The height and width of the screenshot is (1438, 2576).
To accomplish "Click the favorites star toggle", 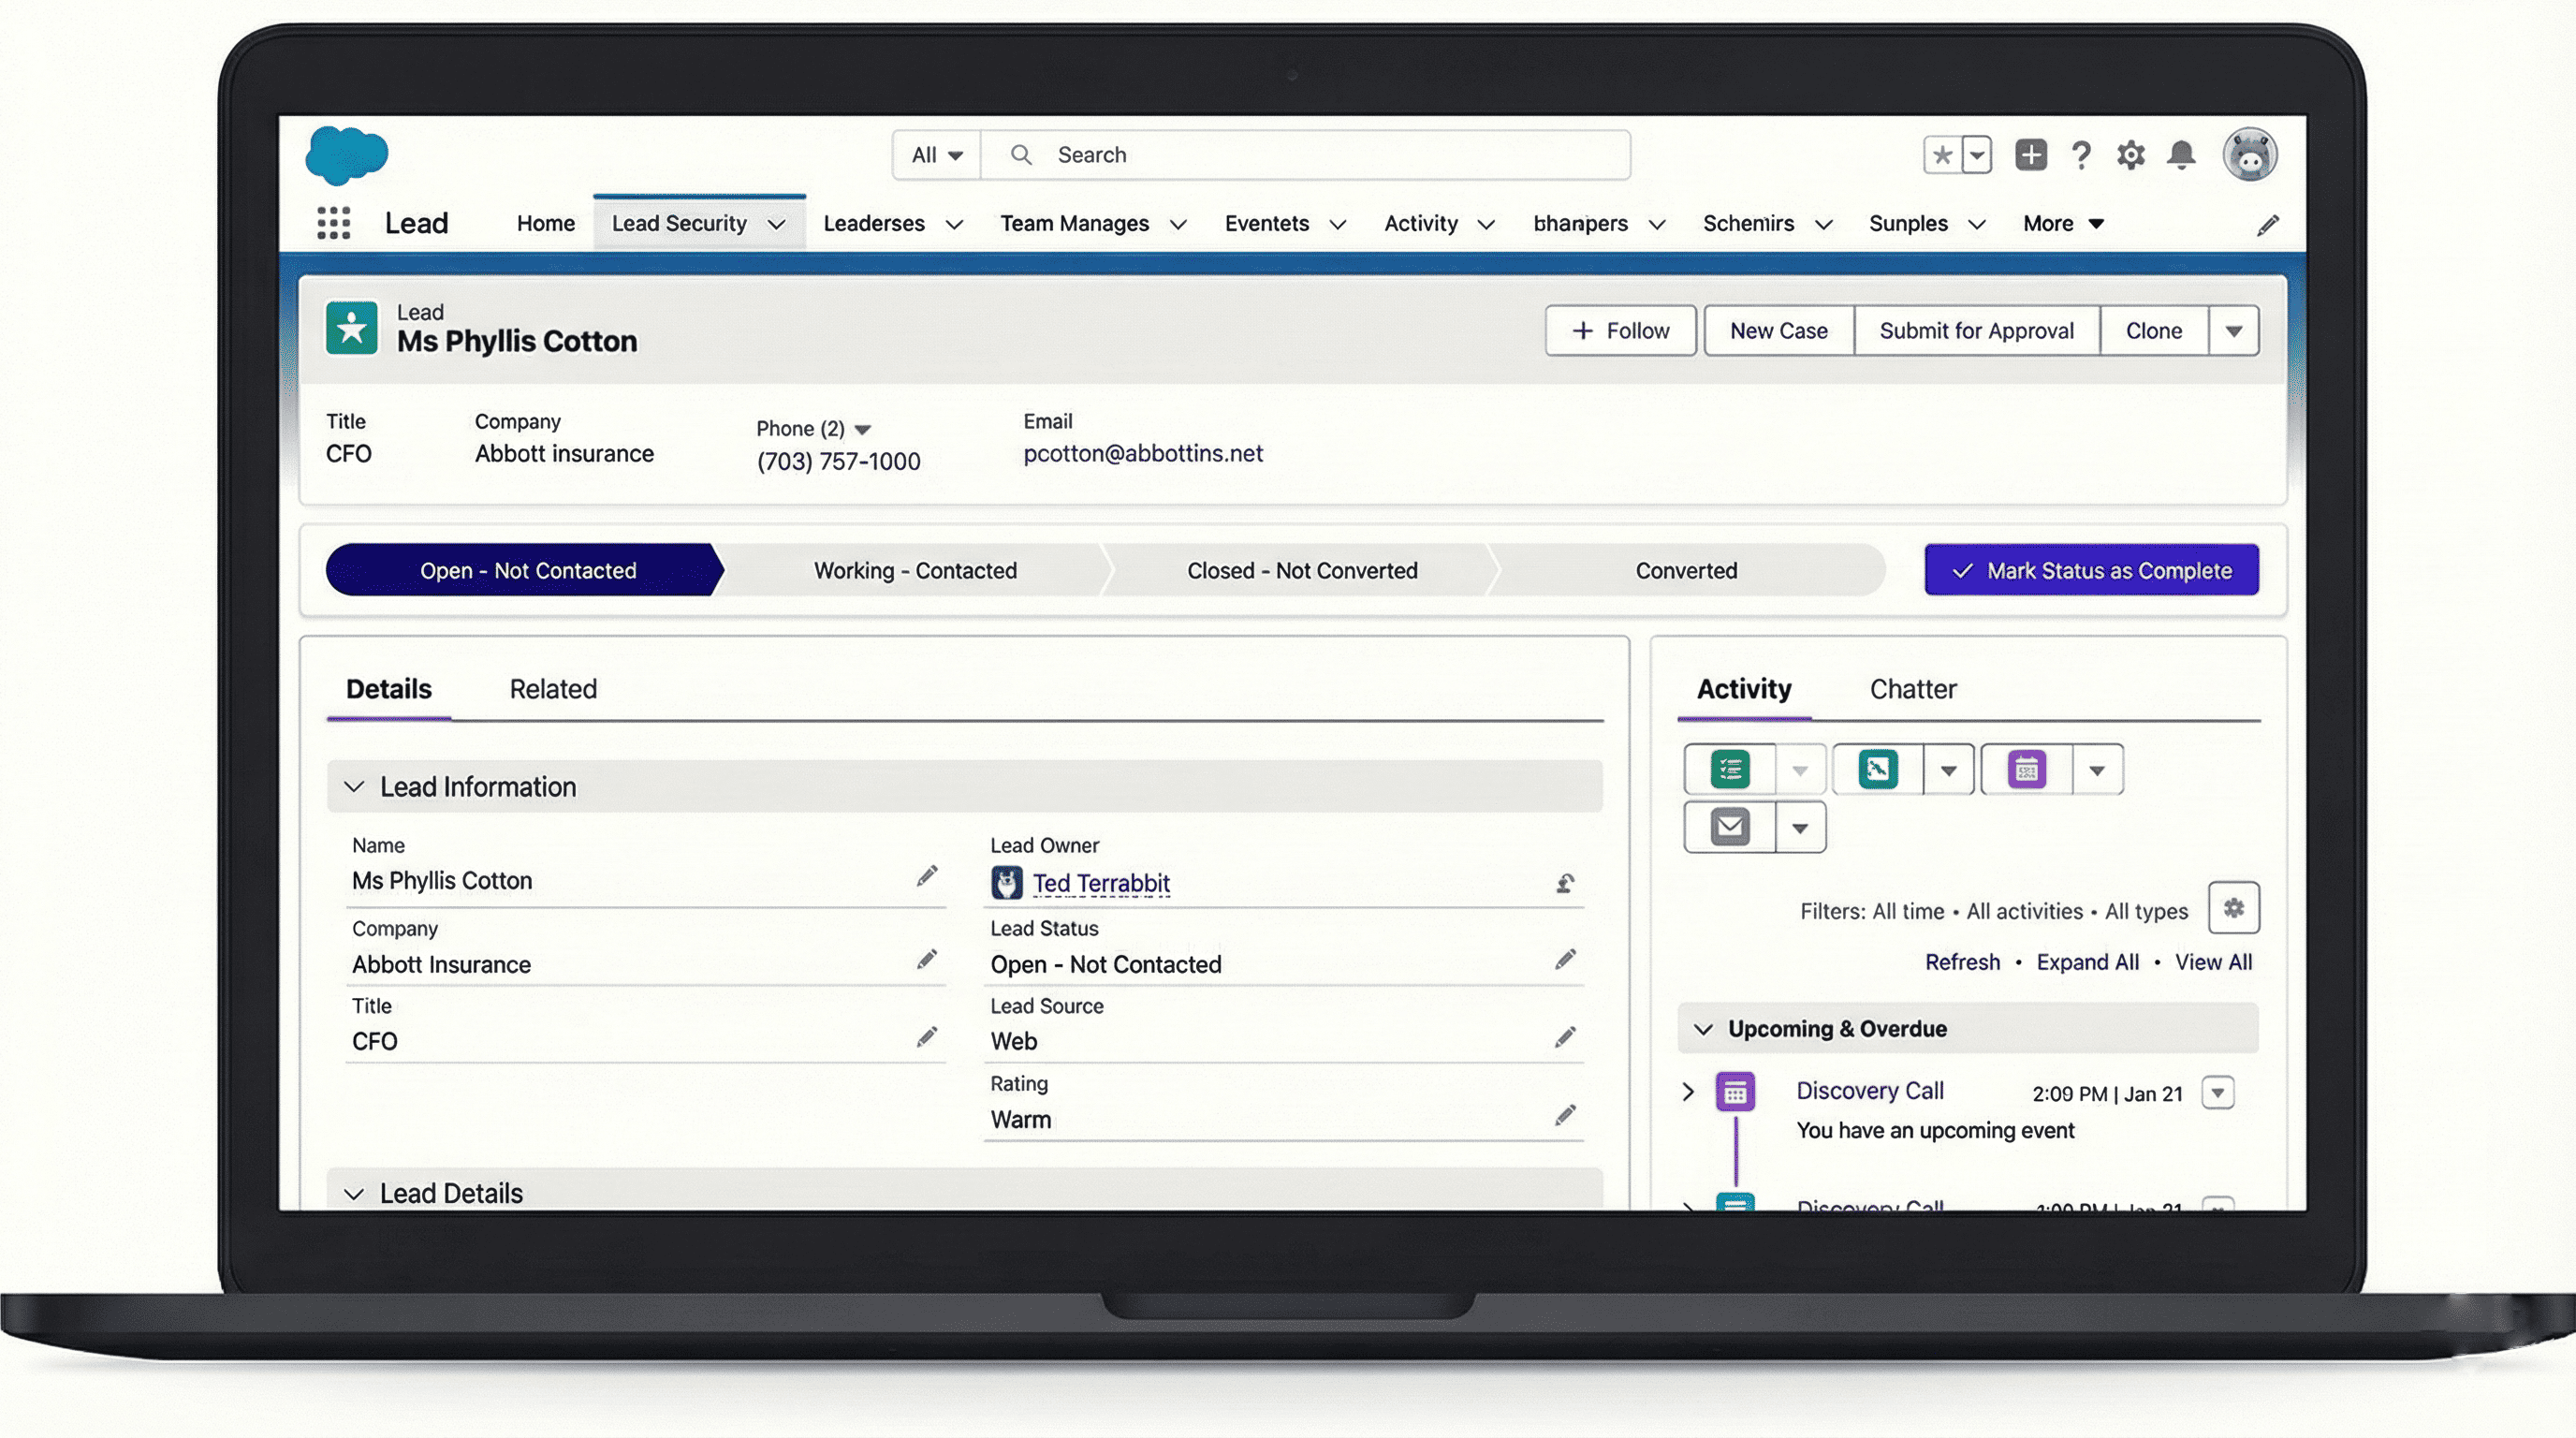I will (1942, 155).
